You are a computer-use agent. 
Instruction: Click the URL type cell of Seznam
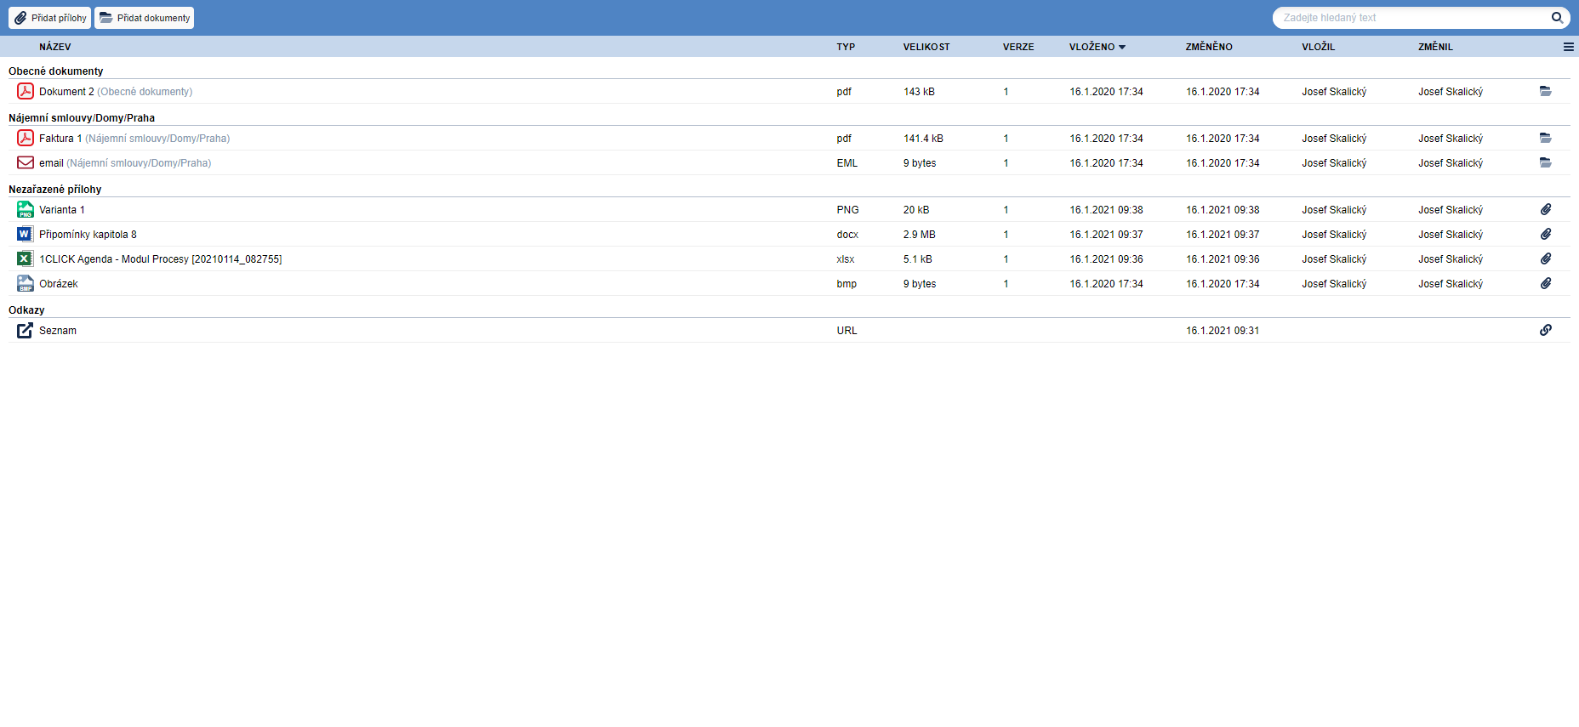tap(847, 331)
